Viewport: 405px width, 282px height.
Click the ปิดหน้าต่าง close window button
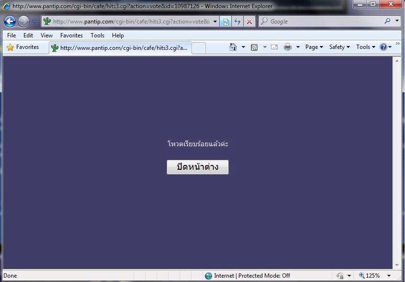(198, 167)
